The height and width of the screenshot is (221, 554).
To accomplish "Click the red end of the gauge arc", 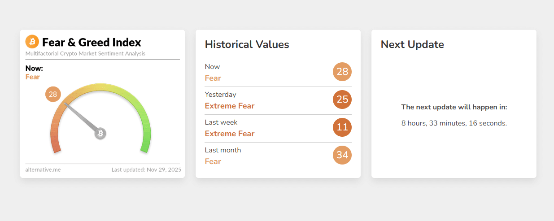I will [56, 146].
